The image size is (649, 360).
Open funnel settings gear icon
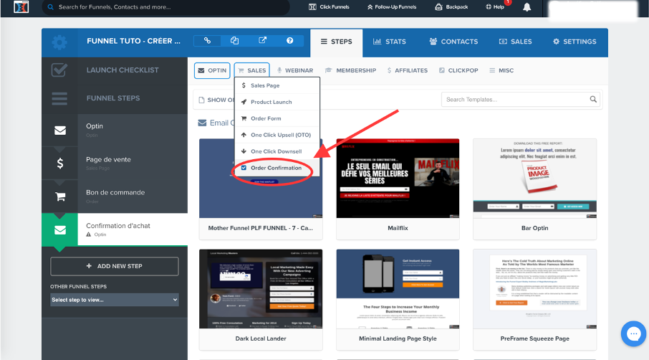click(x=59, y=42)
